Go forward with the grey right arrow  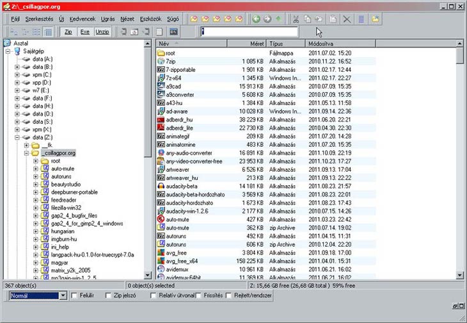(x=267, y=19)
